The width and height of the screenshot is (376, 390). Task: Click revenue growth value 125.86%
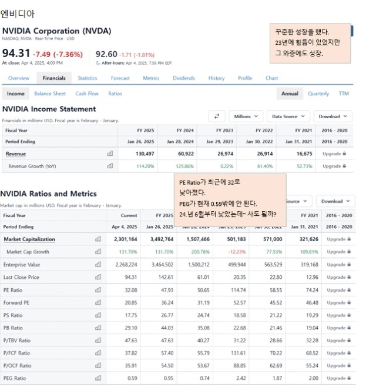point(185,166)
